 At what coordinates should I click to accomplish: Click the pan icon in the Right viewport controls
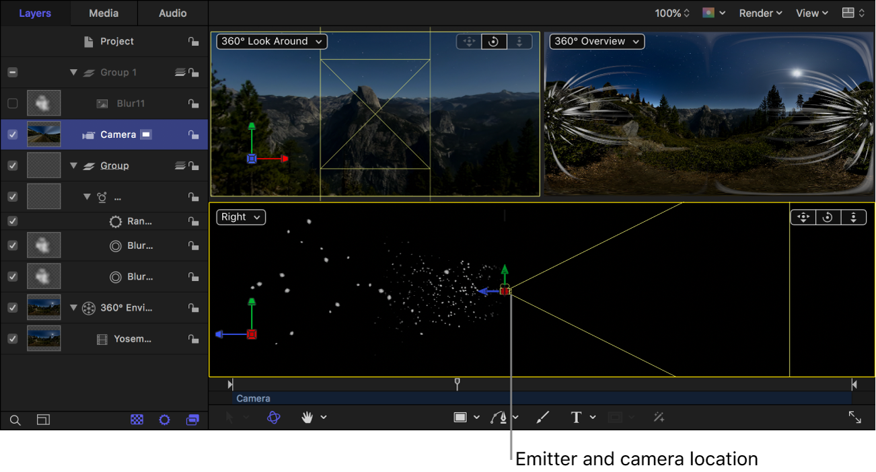(x=803, y=217)
